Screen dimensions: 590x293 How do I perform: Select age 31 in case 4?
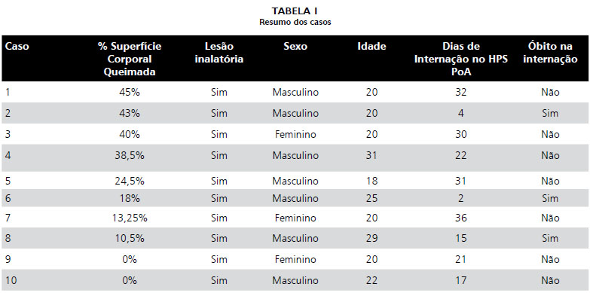point(371,155)
